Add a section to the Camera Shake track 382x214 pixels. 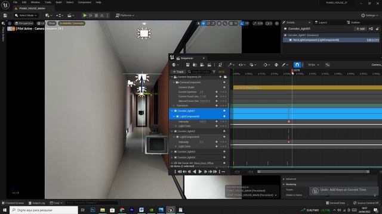click(x=224, y=87)
